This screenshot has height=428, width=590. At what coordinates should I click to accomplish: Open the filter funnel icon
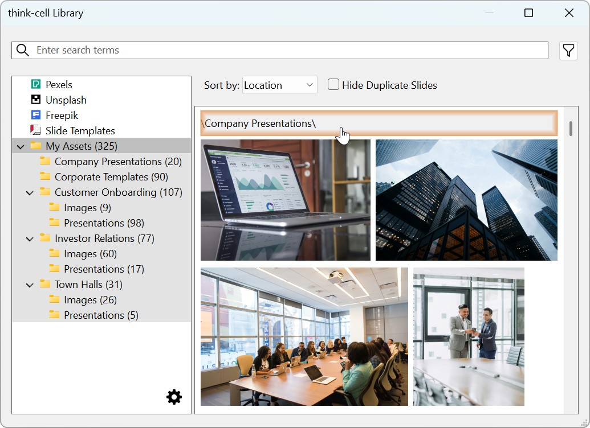point(568,51)
